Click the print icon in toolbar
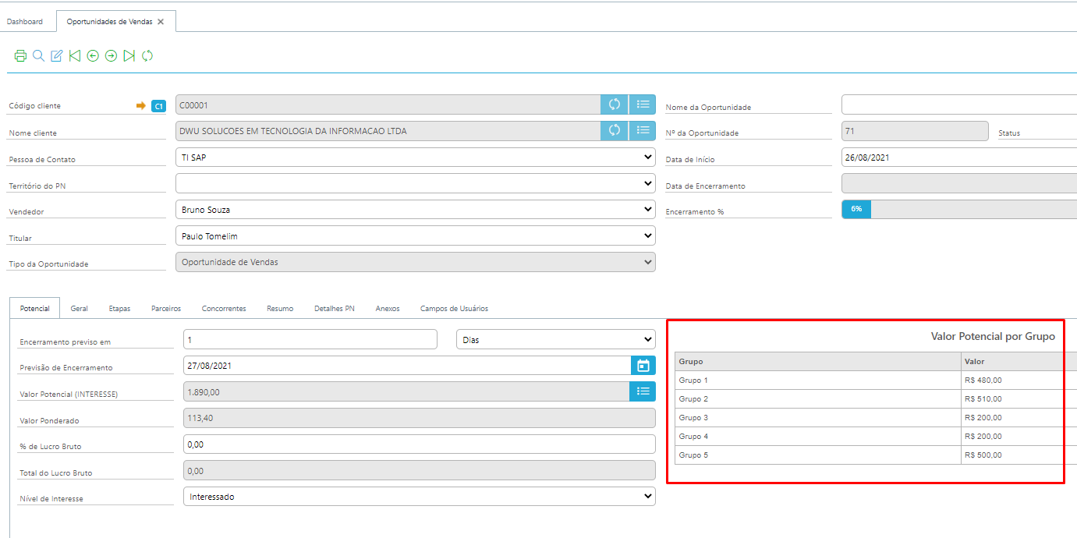The width and height of the screenshot is (1077, 538). click(20, 56)
